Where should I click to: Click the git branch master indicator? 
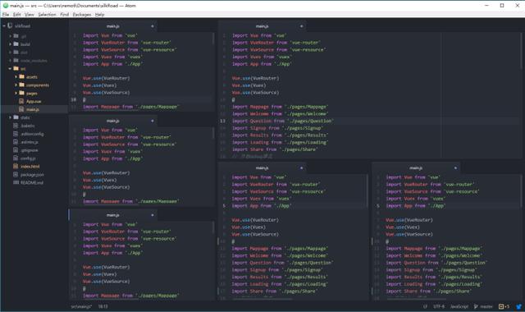click(483, 306)
